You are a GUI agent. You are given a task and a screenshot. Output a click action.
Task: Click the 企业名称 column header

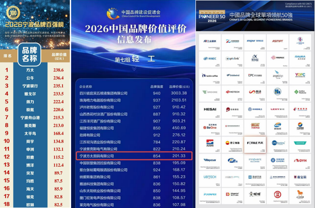86,87
